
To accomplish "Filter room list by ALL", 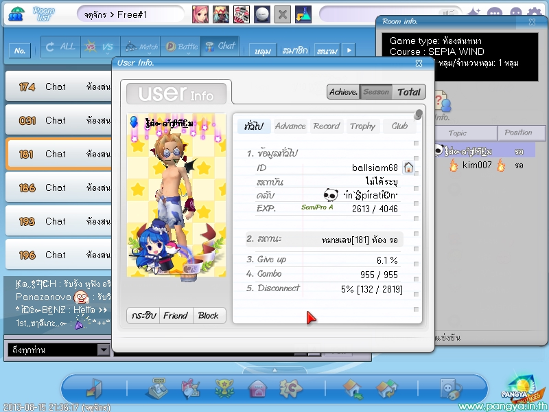I will (x=60, y=47).
